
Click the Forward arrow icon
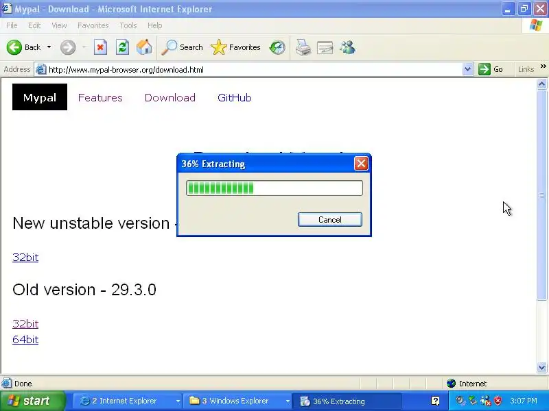[x=67, y=47]
